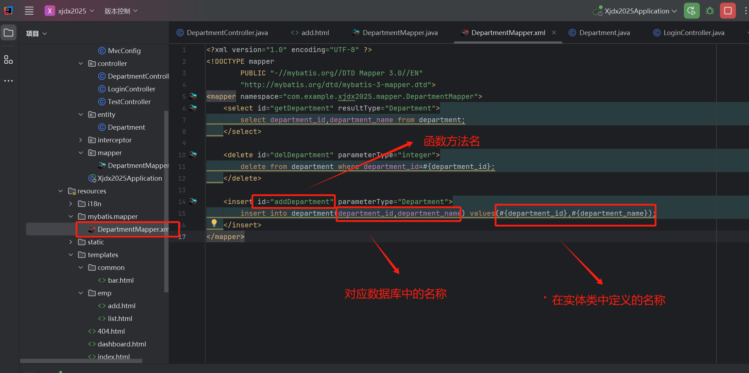Collapse the templates folder
Image resolution: width=749 pixels, height=373 pixels.
click(x=71, y=255)
